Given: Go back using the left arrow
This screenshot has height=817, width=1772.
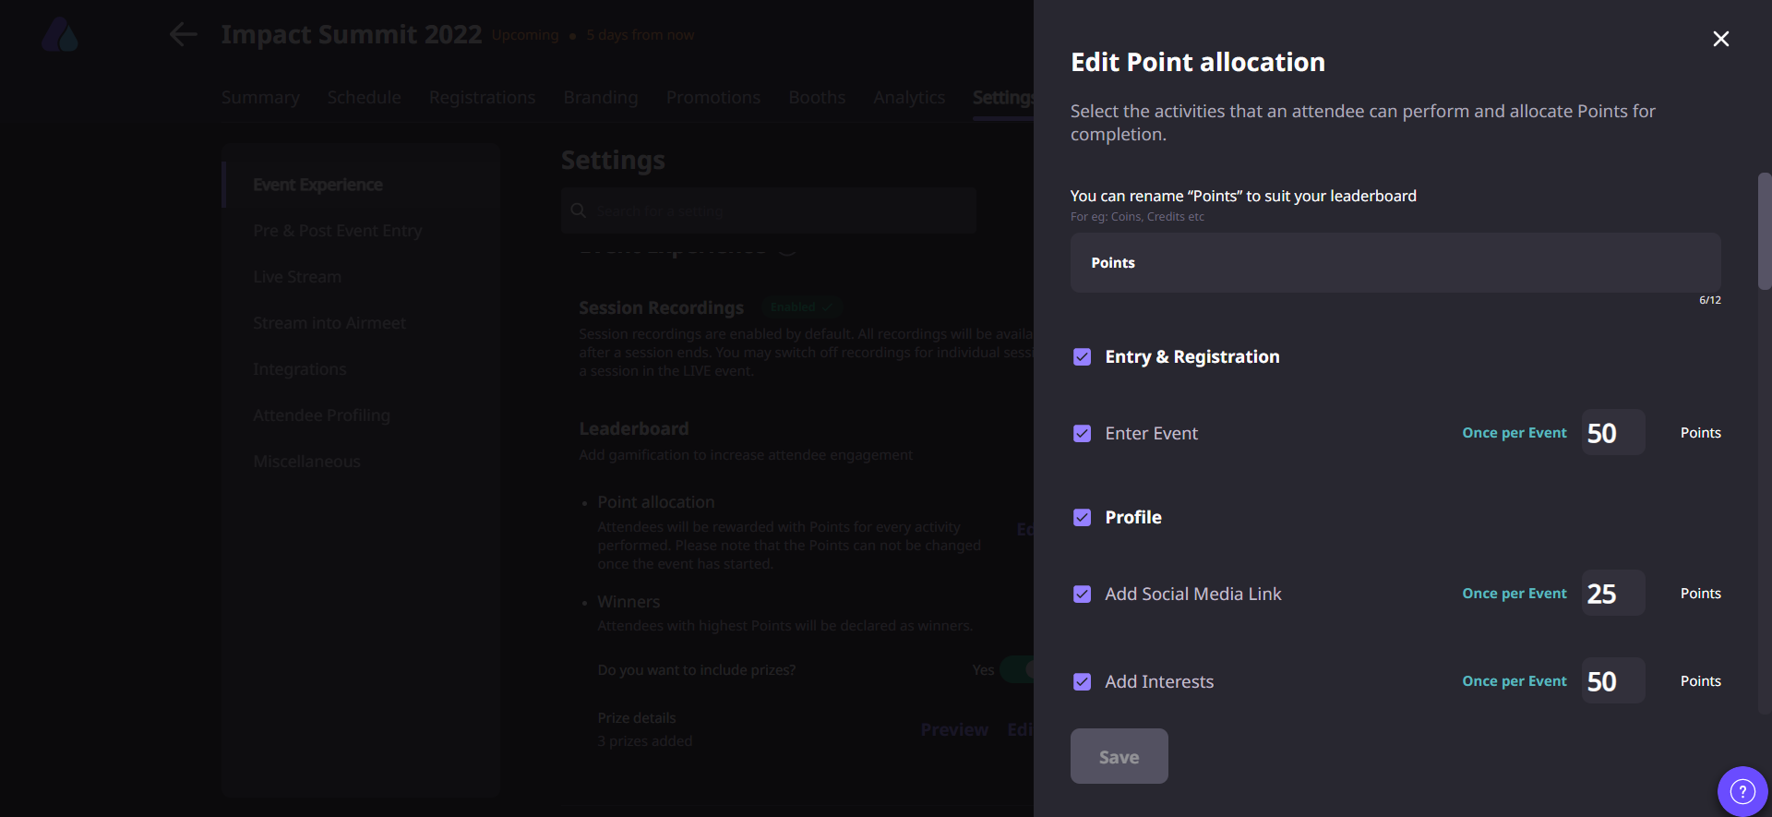Looking at the screenshot, I should [184, 35].
